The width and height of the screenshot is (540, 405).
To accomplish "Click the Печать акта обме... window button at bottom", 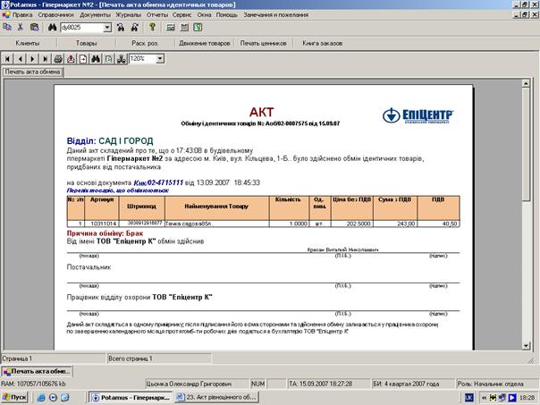I will click(38, 372).
